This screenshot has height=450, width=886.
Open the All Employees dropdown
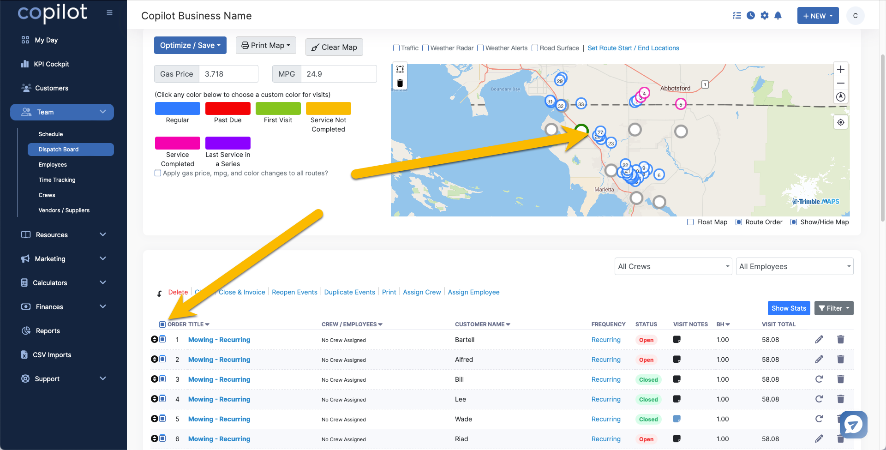[795, 266]
